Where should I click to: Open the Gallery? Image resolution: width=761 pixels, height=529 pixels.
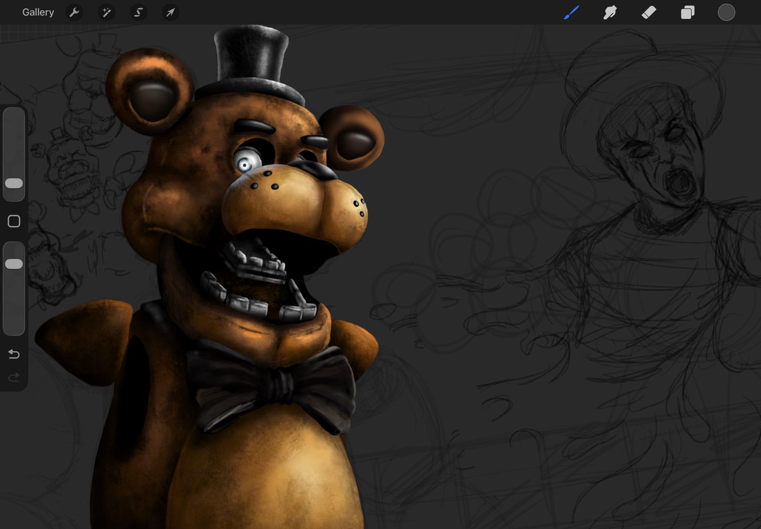click(x=38, y=12)
